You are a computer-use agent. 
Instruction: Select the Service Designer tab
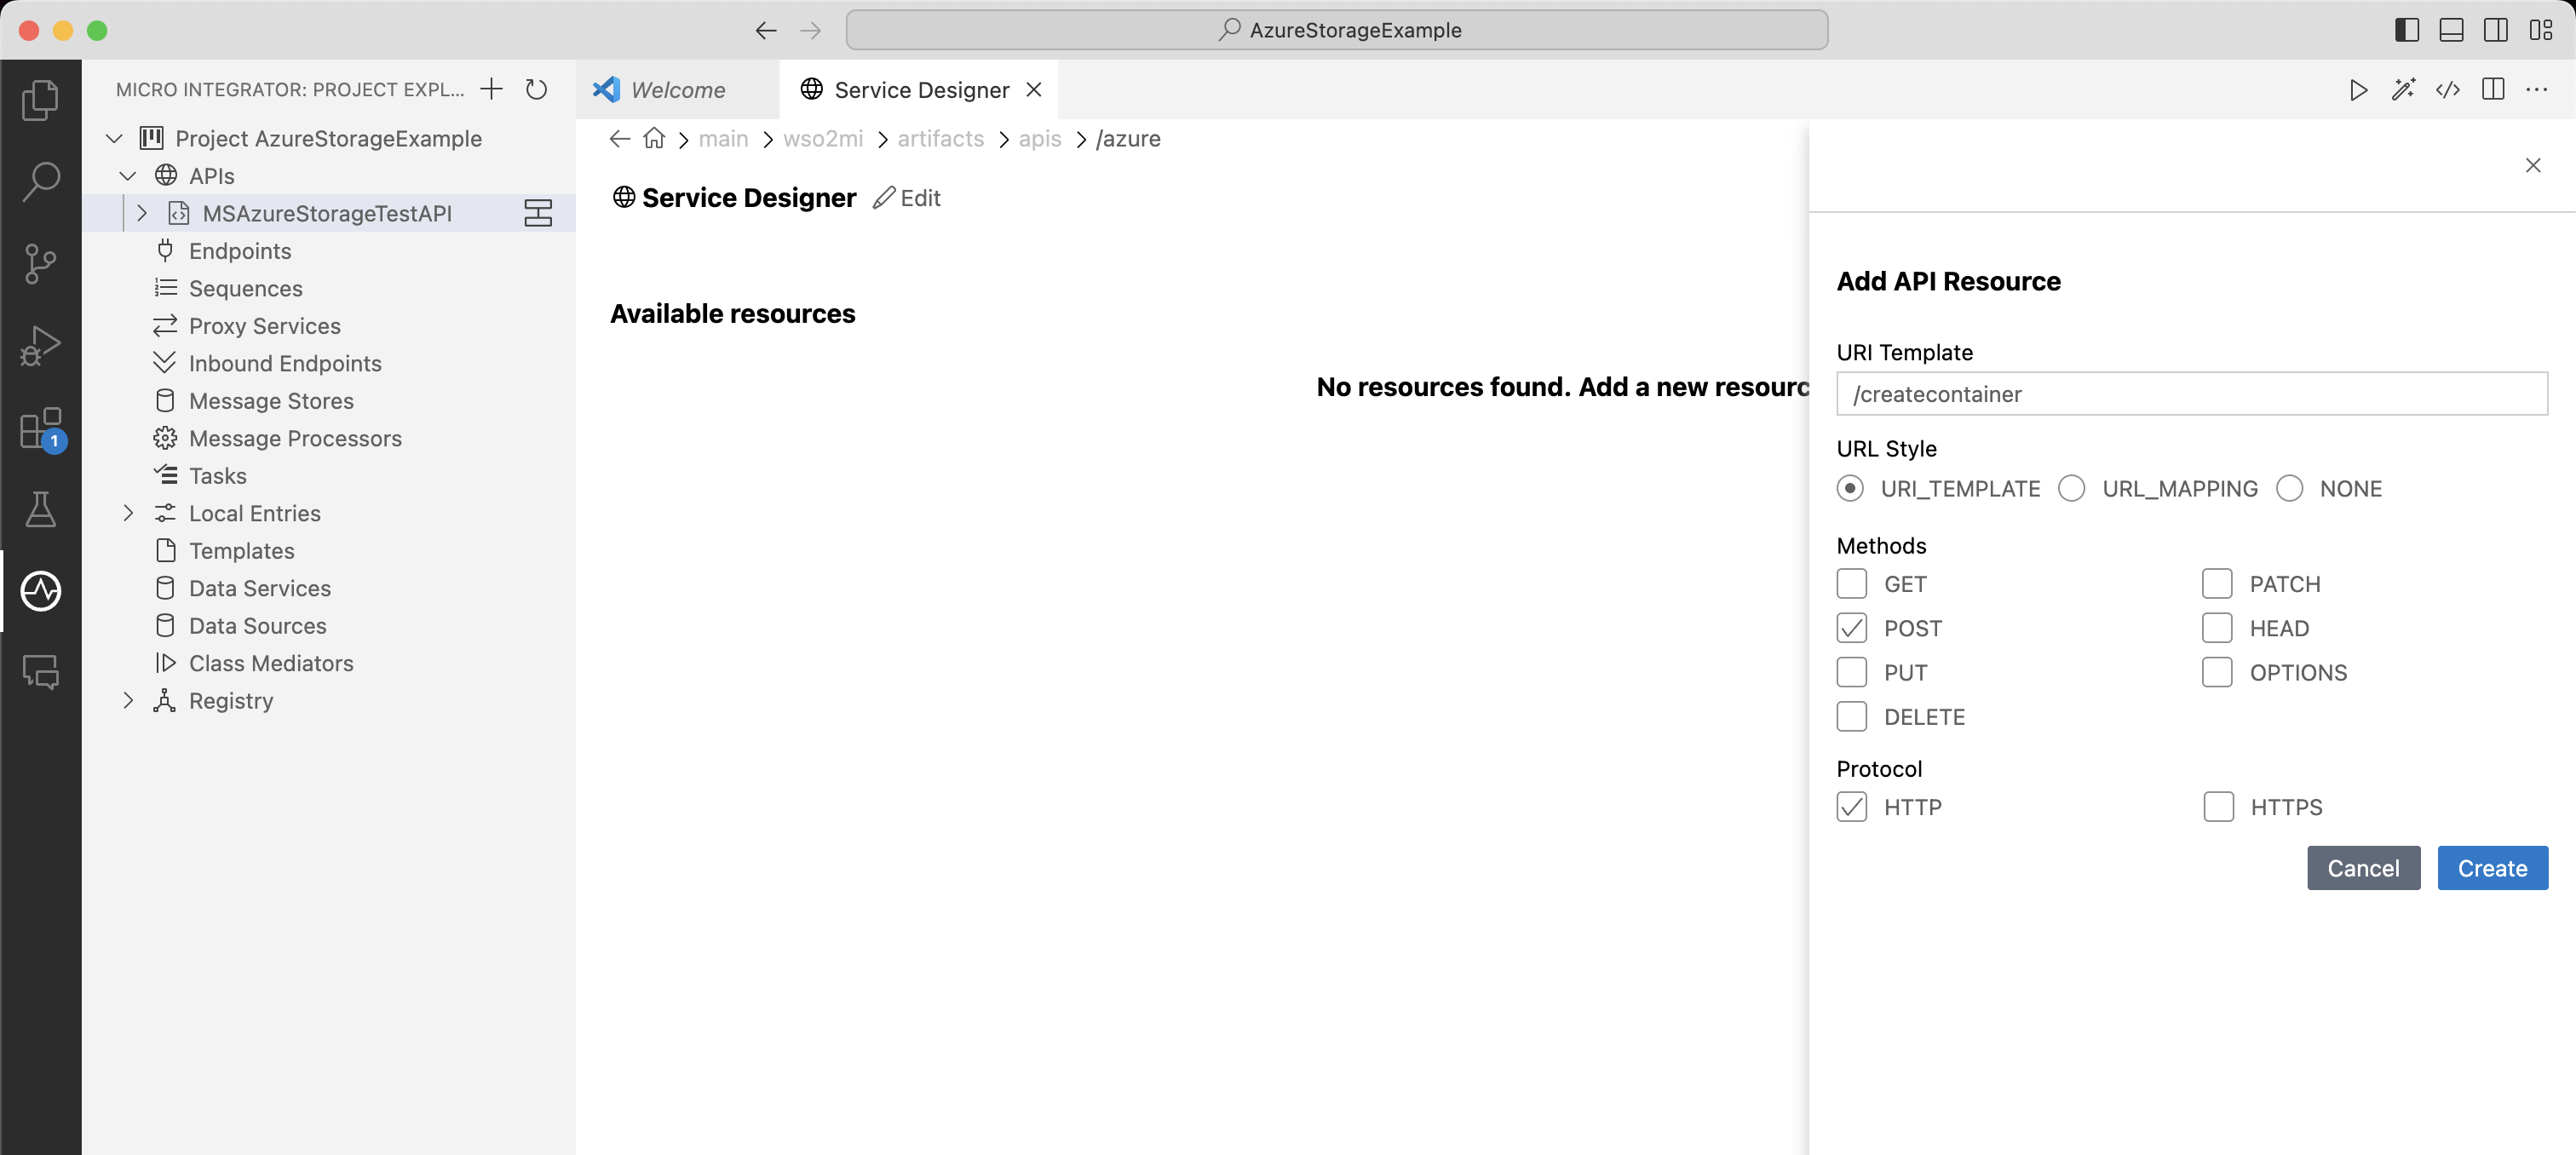click(920, 90)
